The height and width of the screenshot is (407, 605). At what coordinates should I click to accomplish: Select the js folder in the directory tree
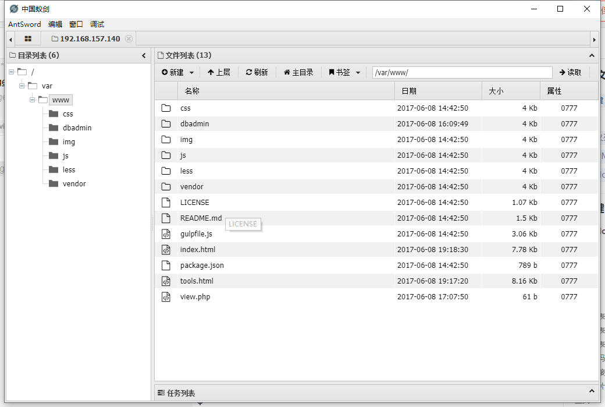click(65, 155)
